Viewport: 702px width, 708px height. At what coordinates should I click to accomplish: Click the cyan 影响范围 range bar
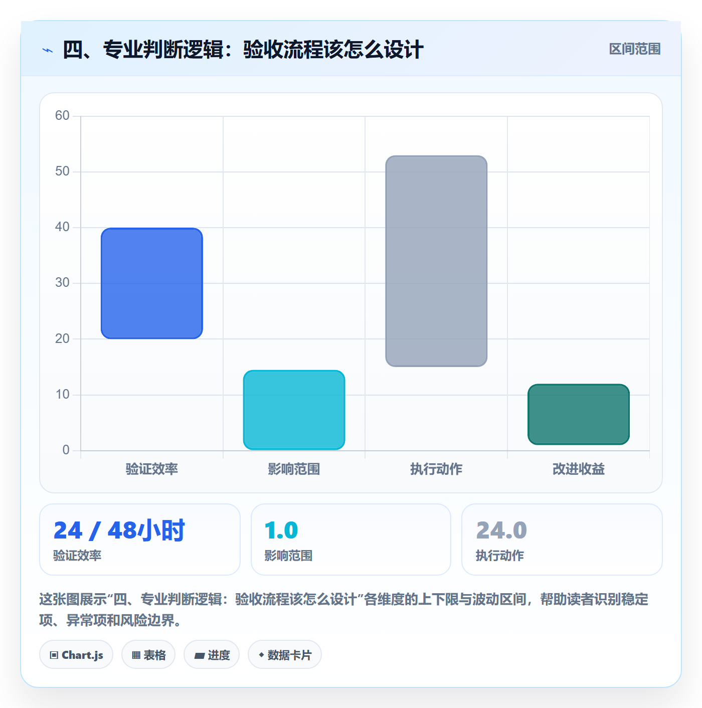294,410
